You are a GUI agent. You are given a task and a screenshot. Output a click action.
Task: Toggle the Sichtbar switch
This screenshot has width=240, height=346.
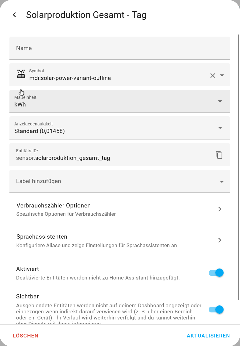point(216,310)
